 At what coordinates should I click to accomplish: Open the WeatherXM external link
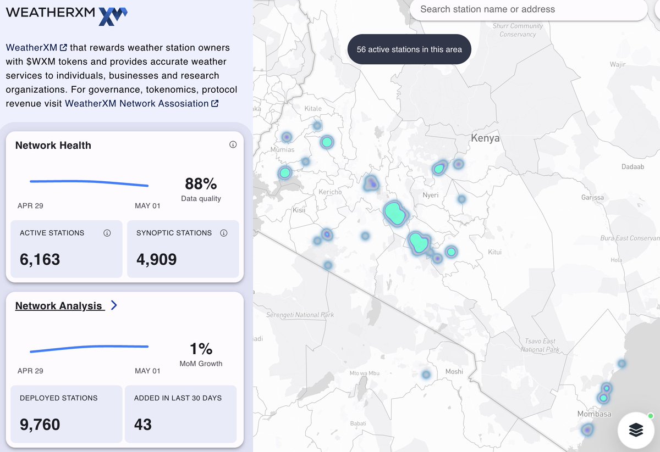tap(37, 47)
